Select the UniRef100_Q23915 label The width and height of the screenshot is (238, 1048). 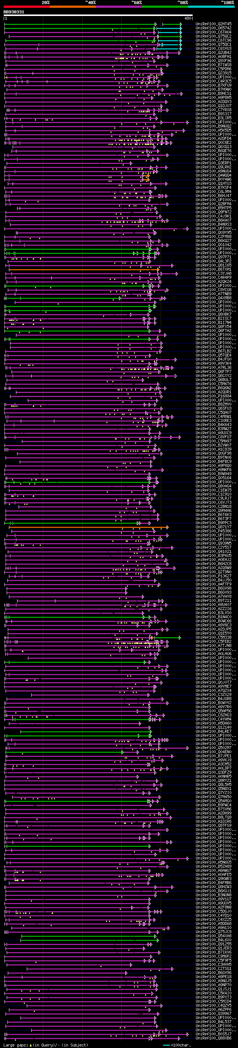click(x=213, y=73)
